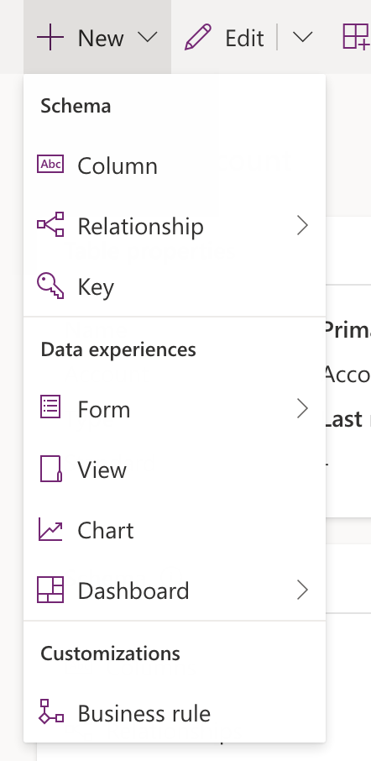Click the View page icon
371x761 pixels.
(50, 469)
